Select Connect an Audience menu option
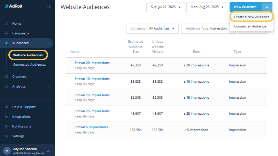 (250, 26)
